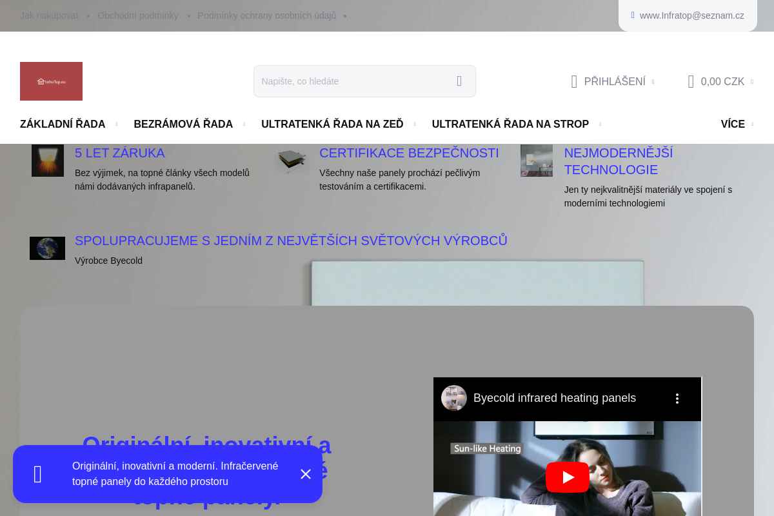
Task: Click the 0,00 CZK cart total
Action: pyautogui.click(x=722, y=81)
